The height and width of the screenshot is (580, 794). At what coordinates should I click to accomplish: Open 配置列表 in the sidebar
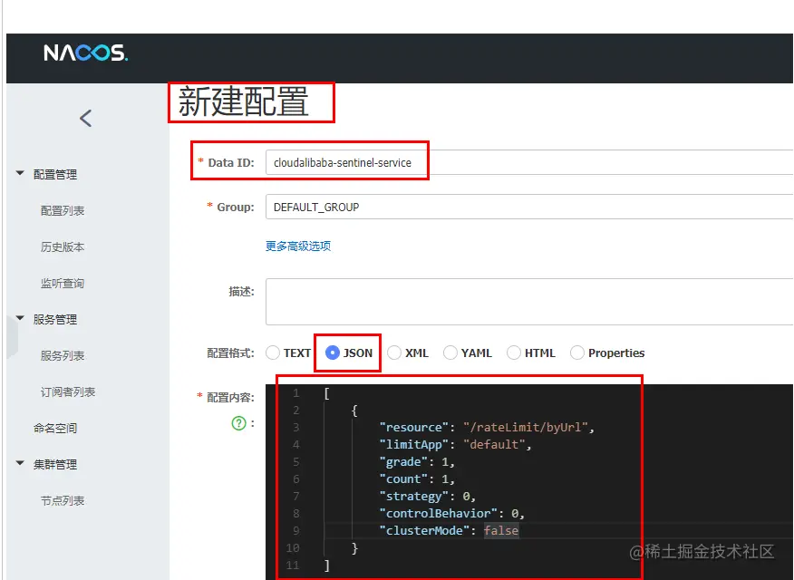point(63,210)
